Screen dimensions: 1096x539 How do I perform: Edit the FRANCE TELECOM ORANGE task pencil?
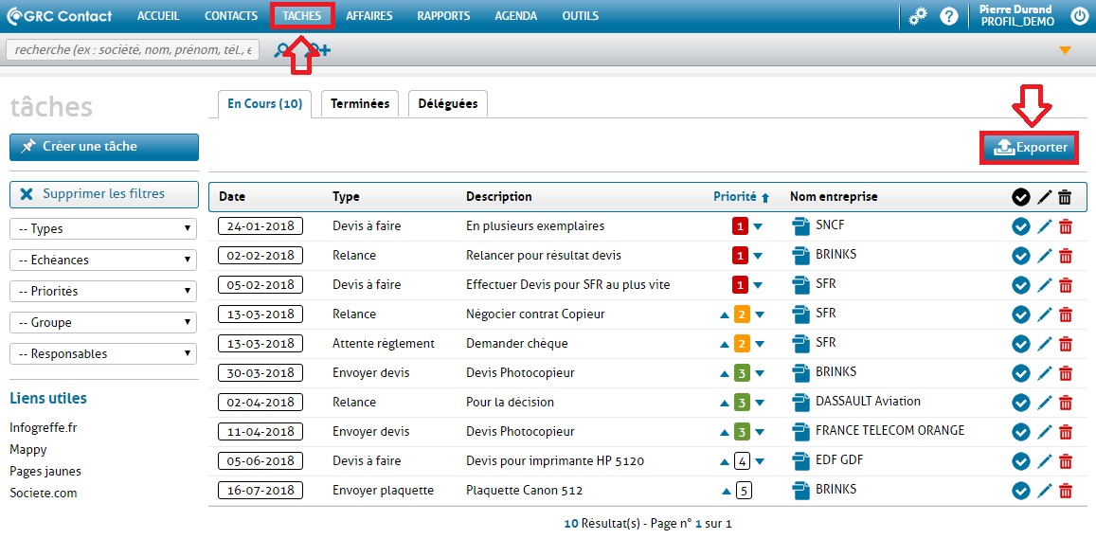pos(1044,433)
